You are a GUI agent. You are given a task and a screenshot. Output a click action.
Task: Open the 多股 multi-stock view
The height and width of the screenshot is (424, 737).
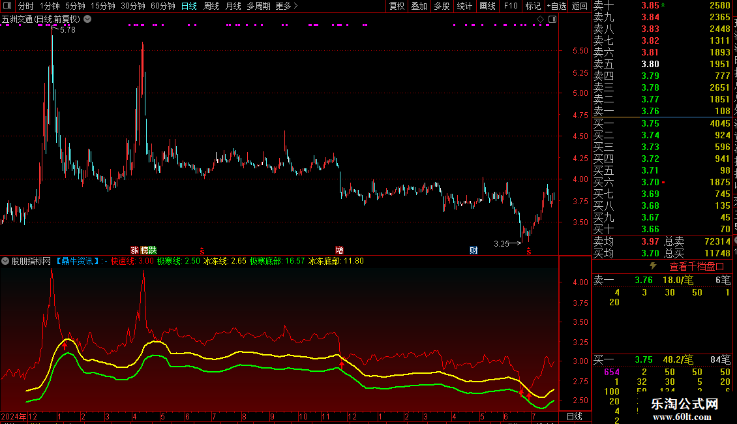pos(442,6)
